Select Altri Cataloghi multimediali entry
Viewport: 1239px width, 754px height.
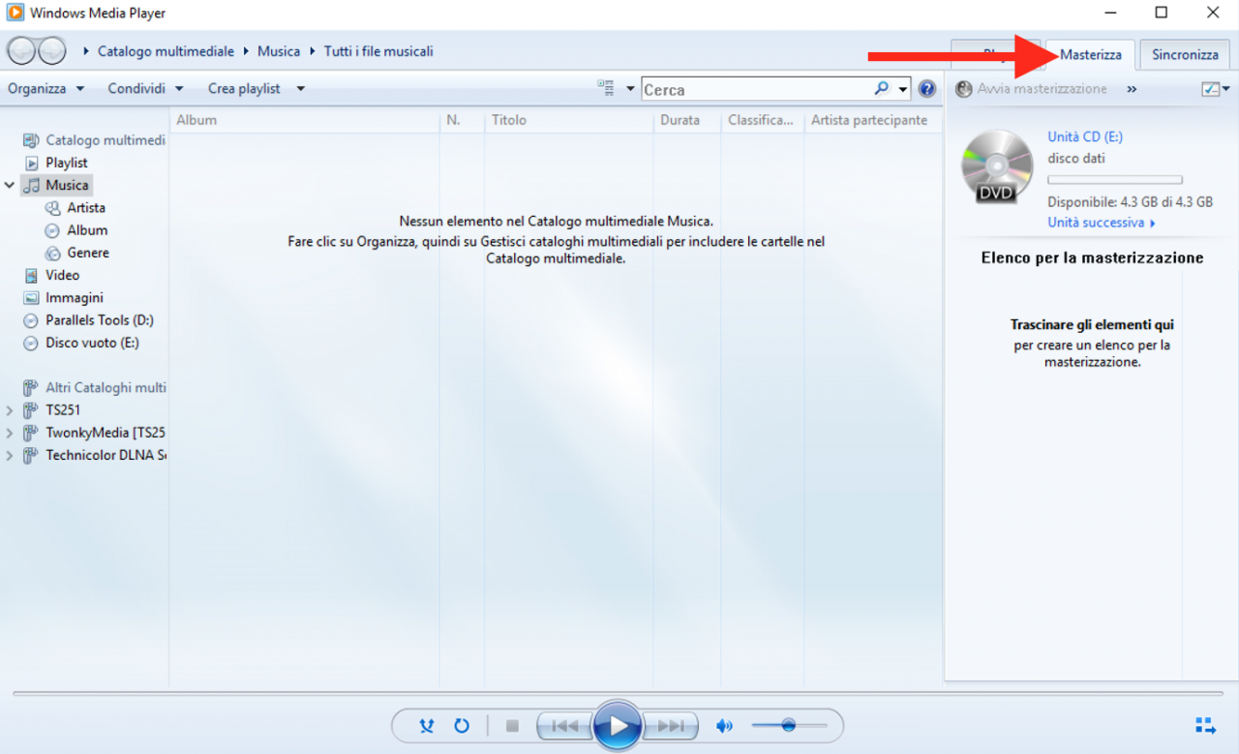coord(94,387)
